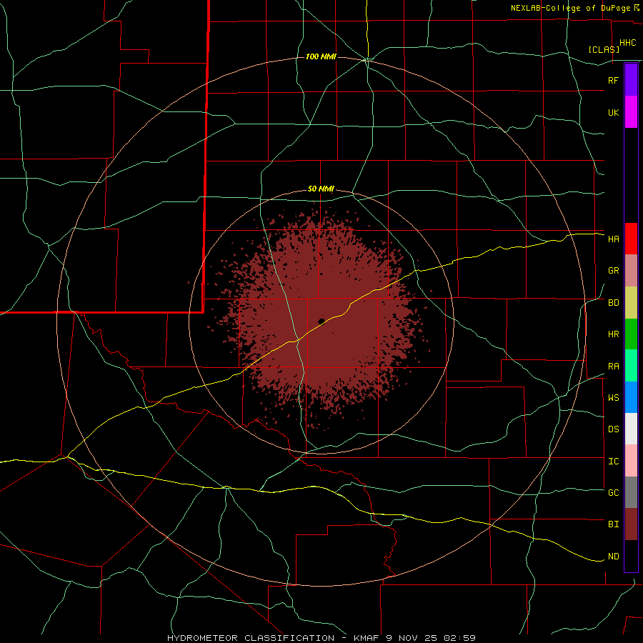This screenshot has height=643, width=643.
Task: Click the '[CLAS]' units label
Action: click(604, 49)
